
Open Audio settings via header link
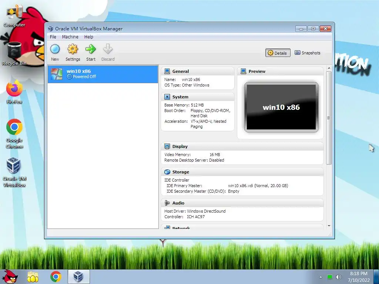click(178, 203)
